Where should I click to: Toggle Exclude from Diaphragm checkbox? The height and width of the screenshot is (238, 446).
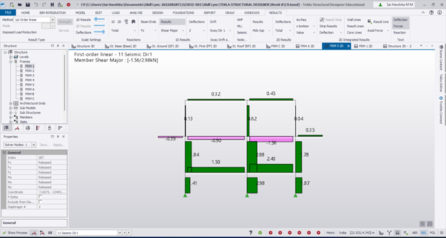[41, 202]
